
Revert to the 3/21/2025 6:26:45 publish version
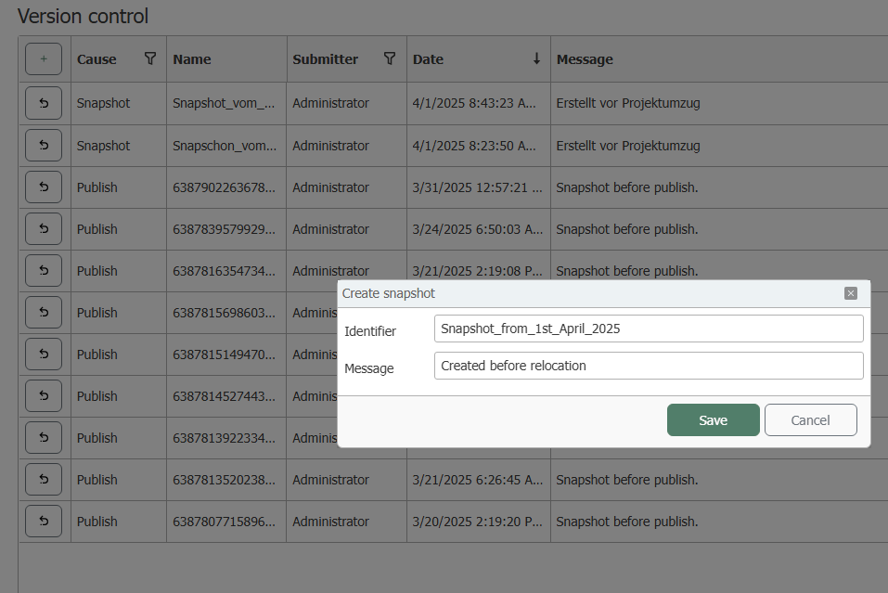point(44,480)
